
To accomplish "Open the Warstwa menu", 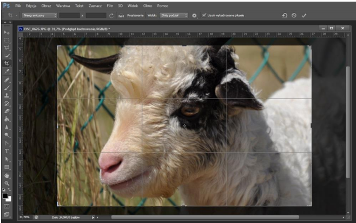I will click(63, 5).
